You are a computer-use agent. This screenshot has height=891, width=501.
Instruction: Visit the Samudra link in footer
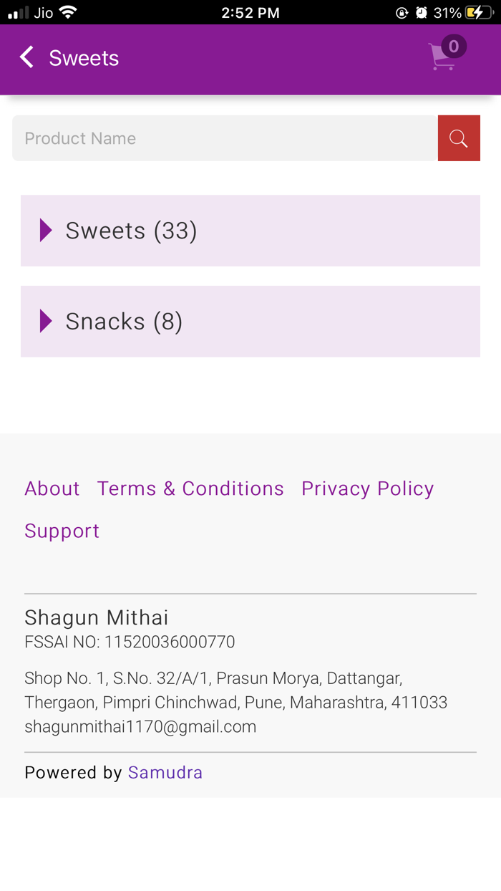tap(165, 772)
